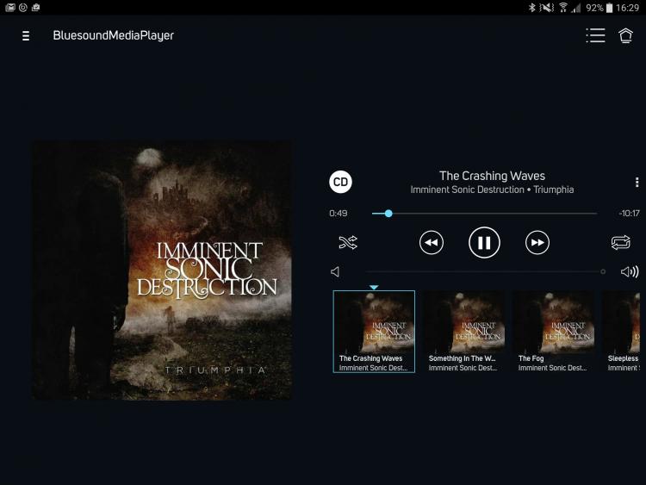
Task: Pause the current track
Action: (x=484, y=243)
